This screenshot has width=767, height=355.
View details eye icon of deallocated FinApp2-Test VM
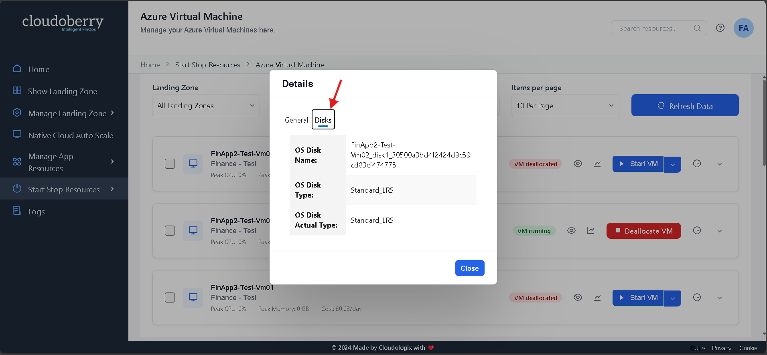tap(578, 164)
